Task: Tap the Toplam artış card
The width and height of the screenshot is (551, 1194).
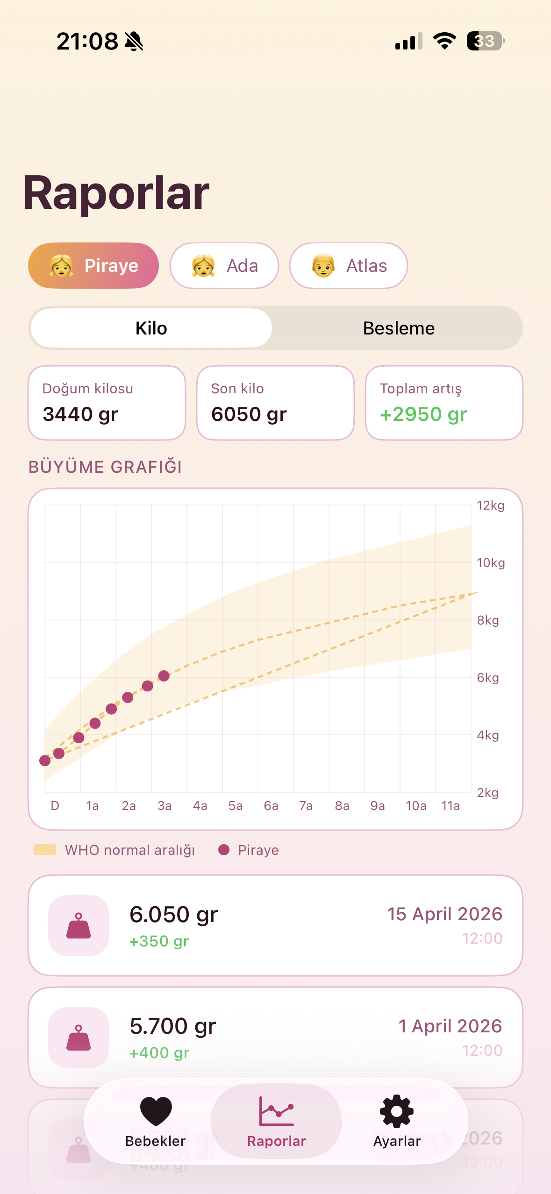Action: (444, 403)
